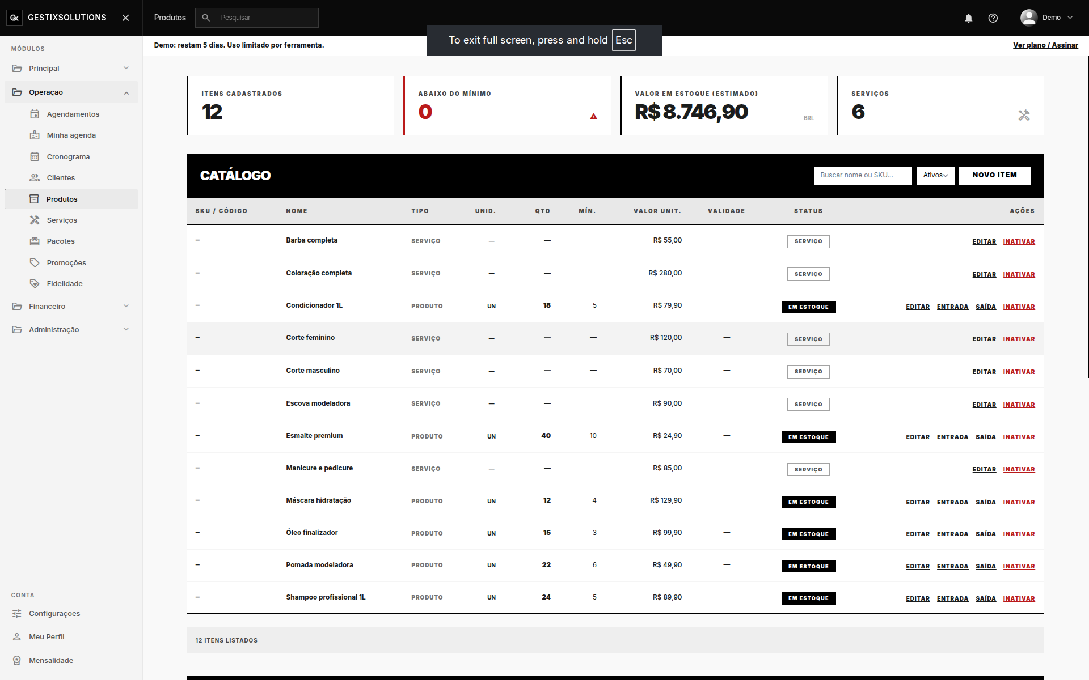1089x680 pixels.
Task: Click the Máscara hidratação product name
Action: pyautogui.click(x=318, y=500)
